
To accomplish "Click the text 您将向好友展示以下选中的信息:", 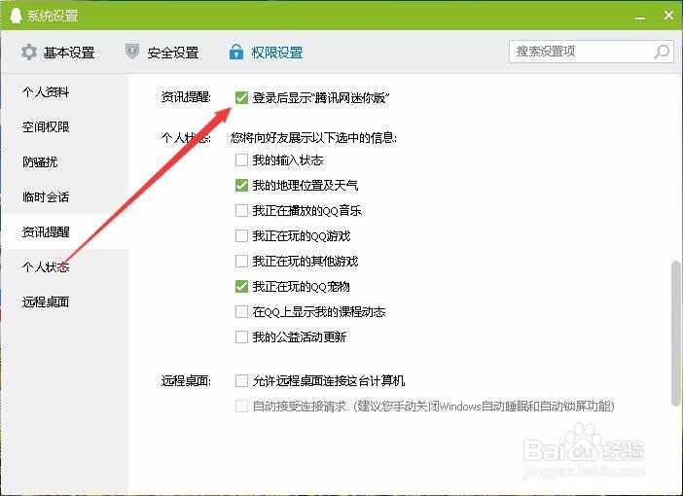I will [x=313, y=137].
